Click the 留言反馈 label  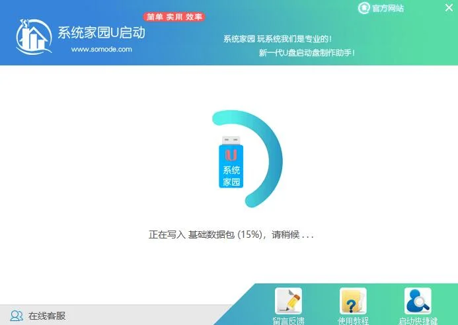[x=288, y=321]
